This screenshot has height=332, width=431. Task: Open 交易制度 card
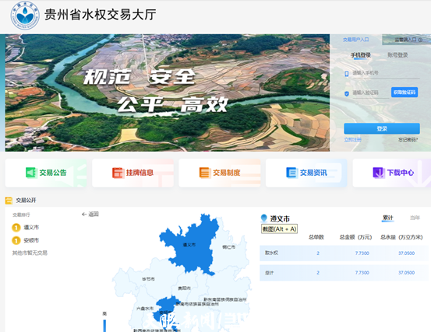tap(220, 173)
